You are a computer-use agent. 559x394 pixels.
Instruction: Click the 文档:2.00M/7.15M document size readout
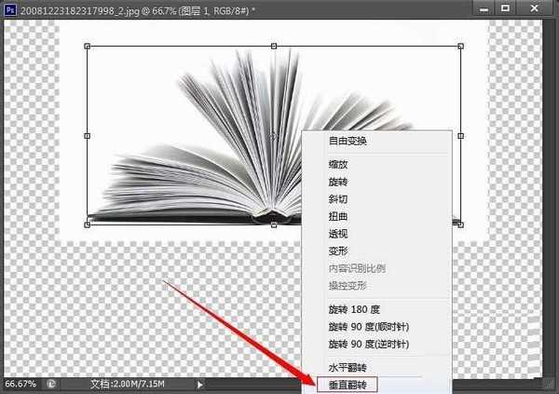130,383
